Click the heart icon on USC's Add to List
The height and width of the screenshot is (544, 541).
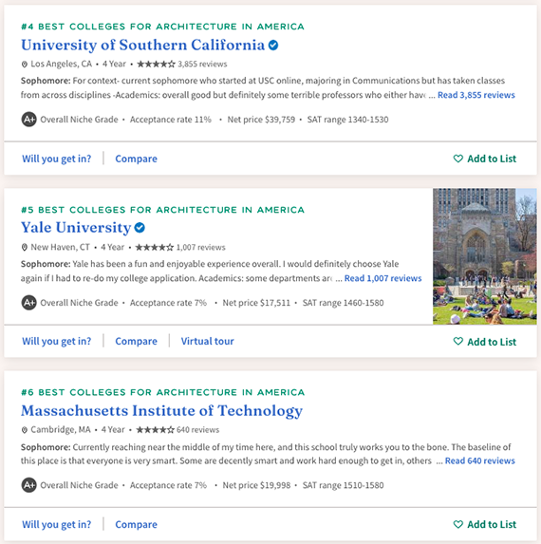pyautogui.click(x=458, y=159)
